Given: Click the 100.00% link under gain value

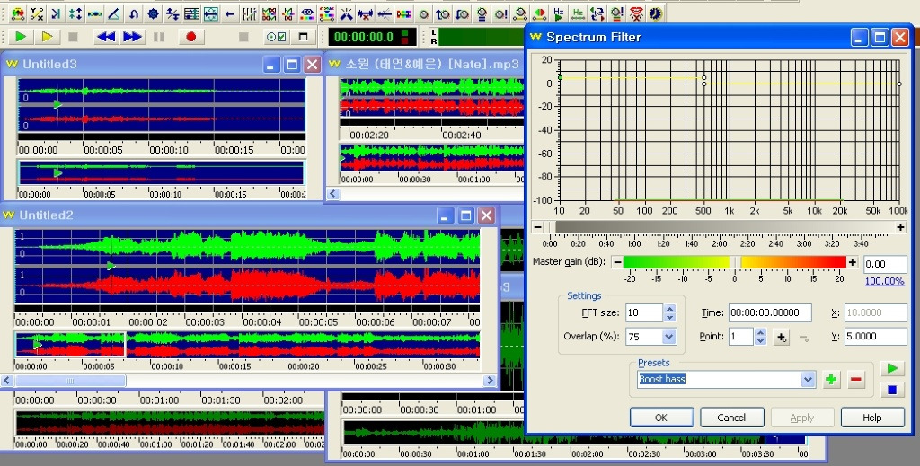Looking at the screenshot, I should 885,281.
